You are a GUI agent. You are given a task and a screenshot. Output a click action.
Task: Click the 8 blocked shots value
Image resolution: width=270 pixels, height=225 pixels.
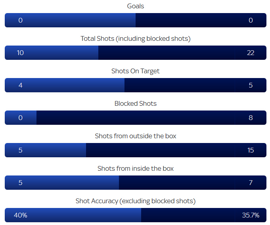pos(251,118)
